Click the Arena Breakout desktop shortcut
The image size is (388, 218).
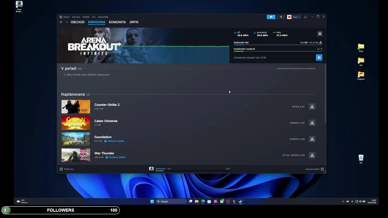[19, 7]
